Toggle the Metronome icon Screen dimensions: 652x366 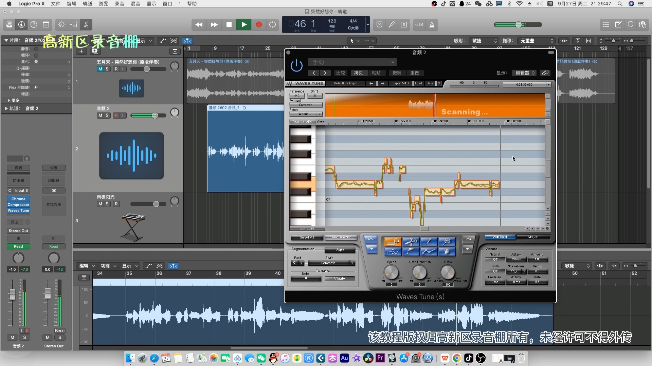(x=432, y=24)
